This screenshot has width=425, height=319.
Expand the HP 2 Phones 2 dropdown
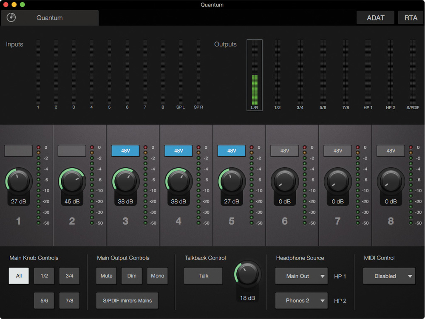click(x=301, y=301)
